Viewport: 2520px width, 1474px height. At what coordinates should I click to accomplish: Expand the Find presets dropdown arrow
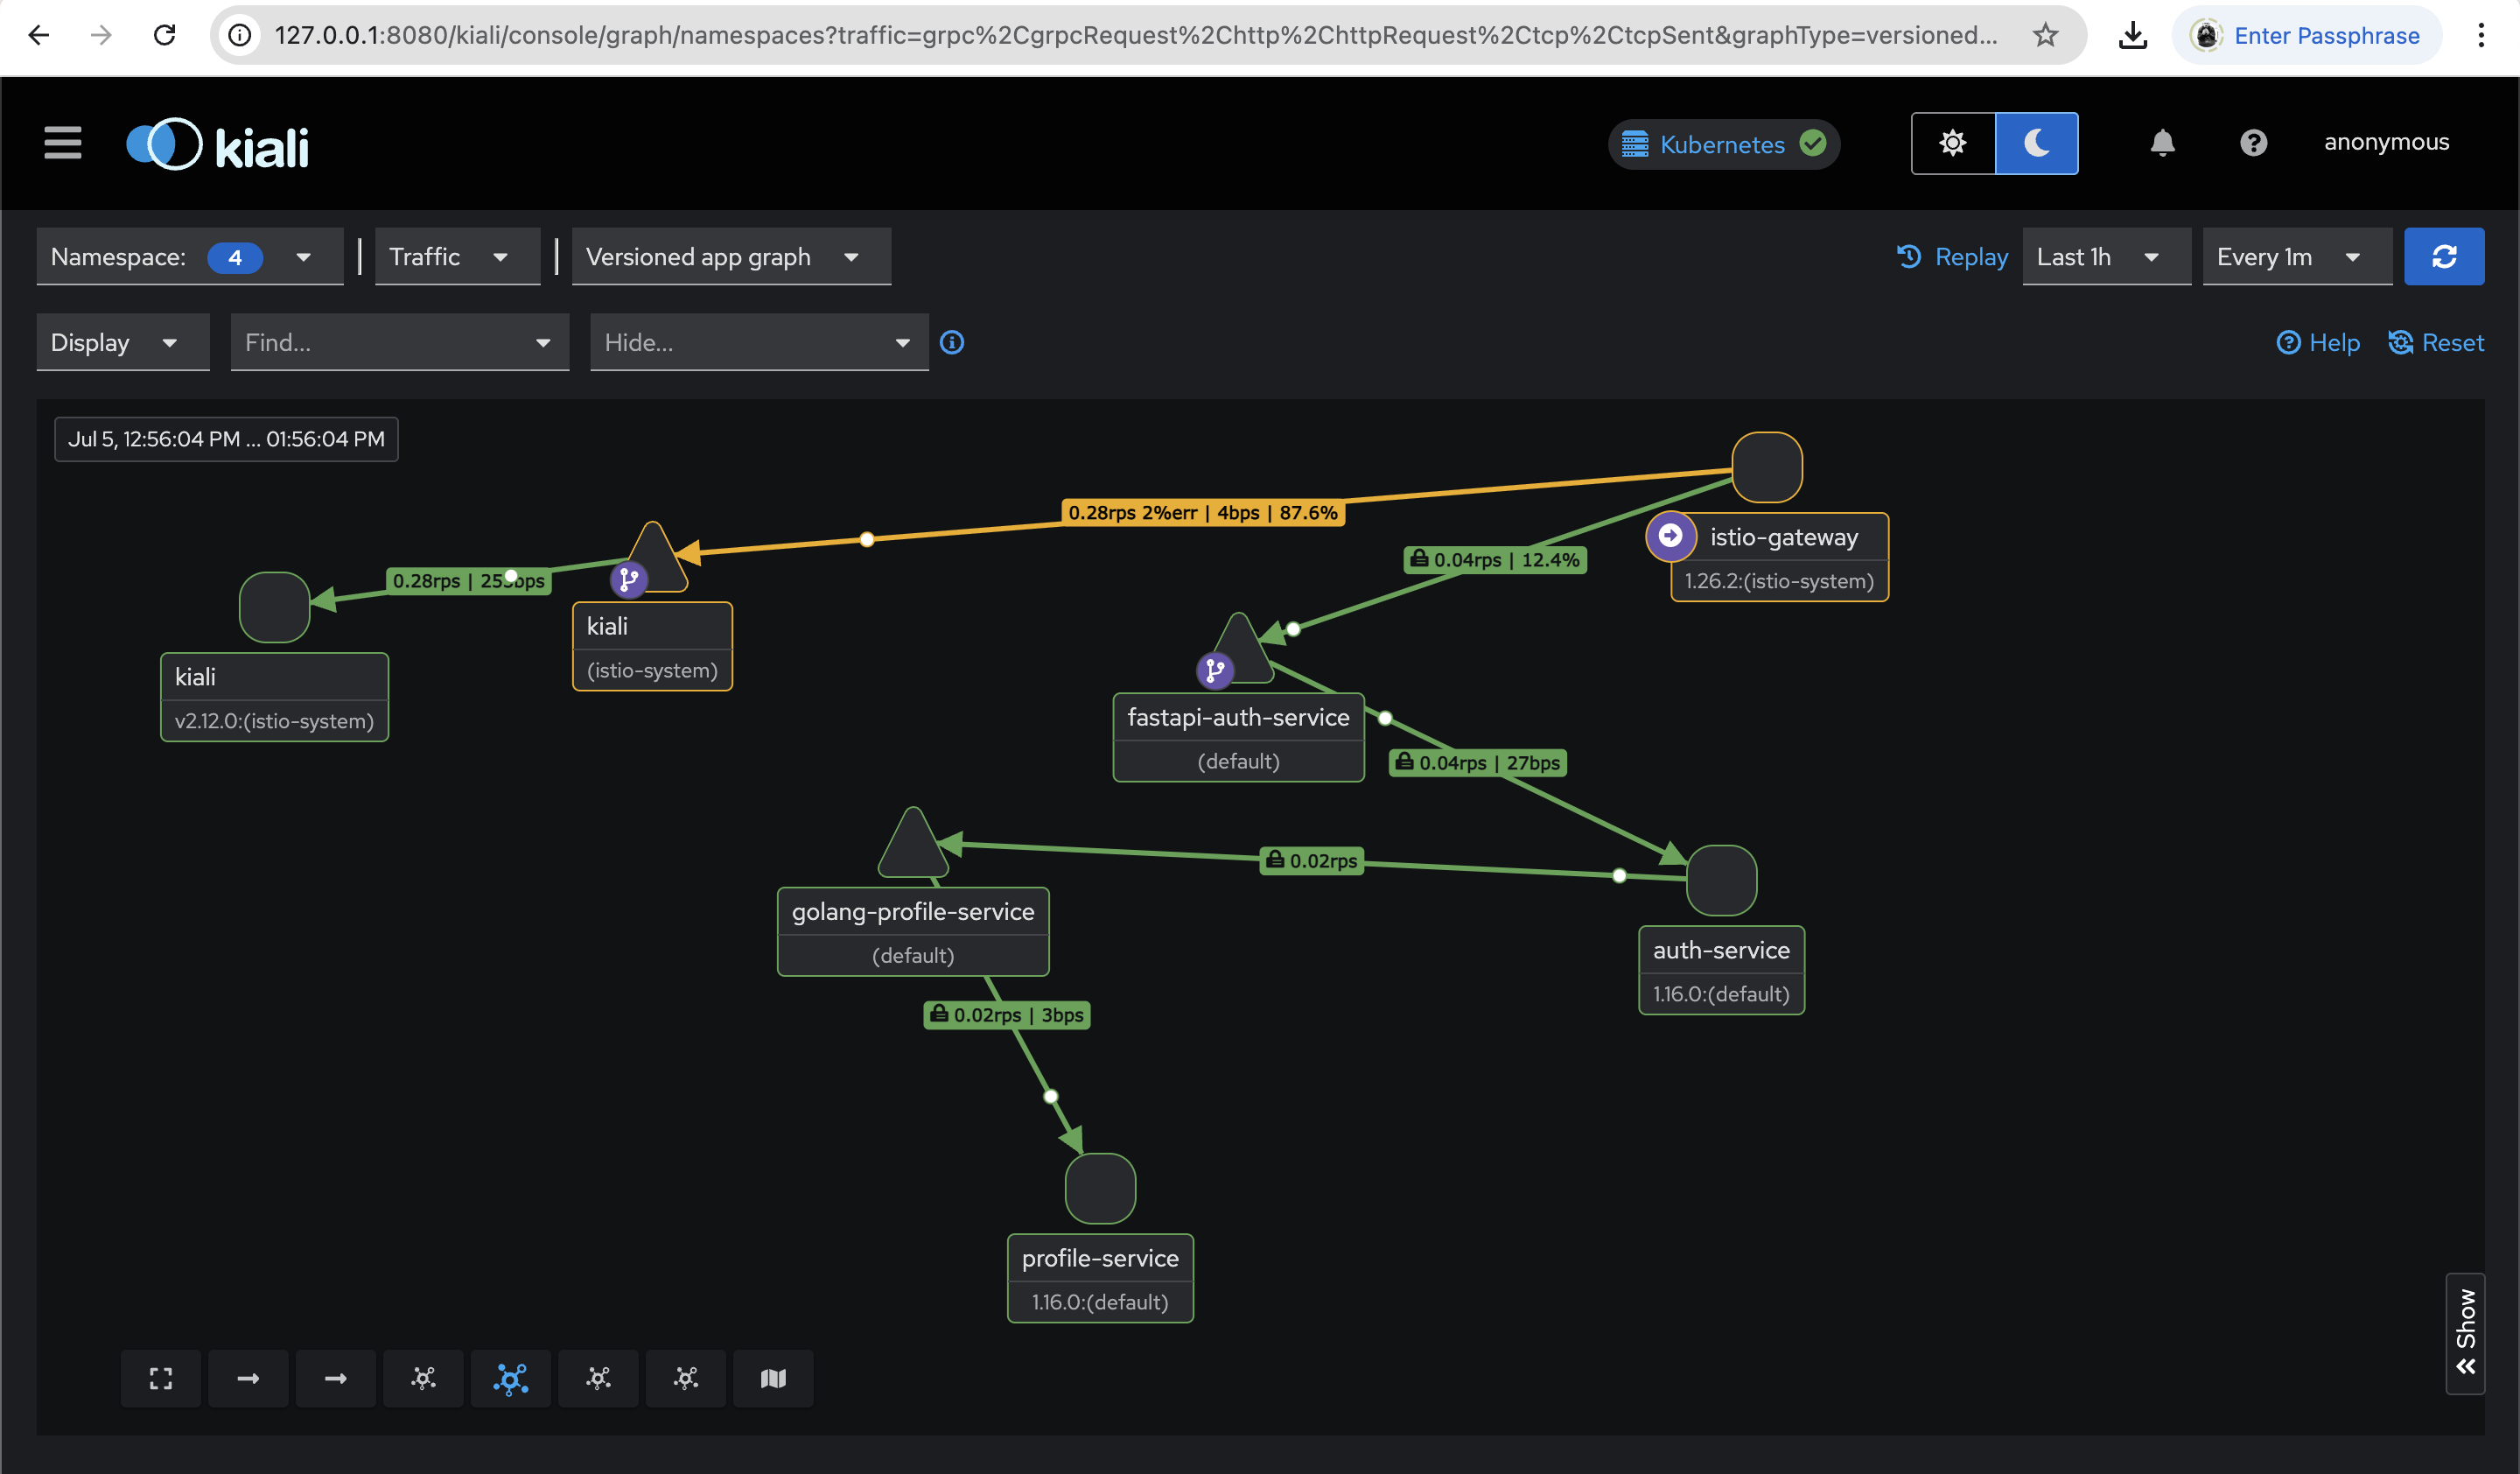click(x=543, y=343)
